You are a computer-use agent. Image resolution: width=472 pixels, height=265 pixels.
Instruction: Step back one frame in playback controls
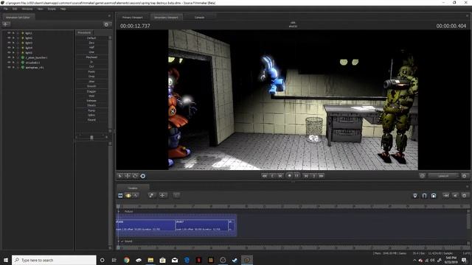pos(280,176)
